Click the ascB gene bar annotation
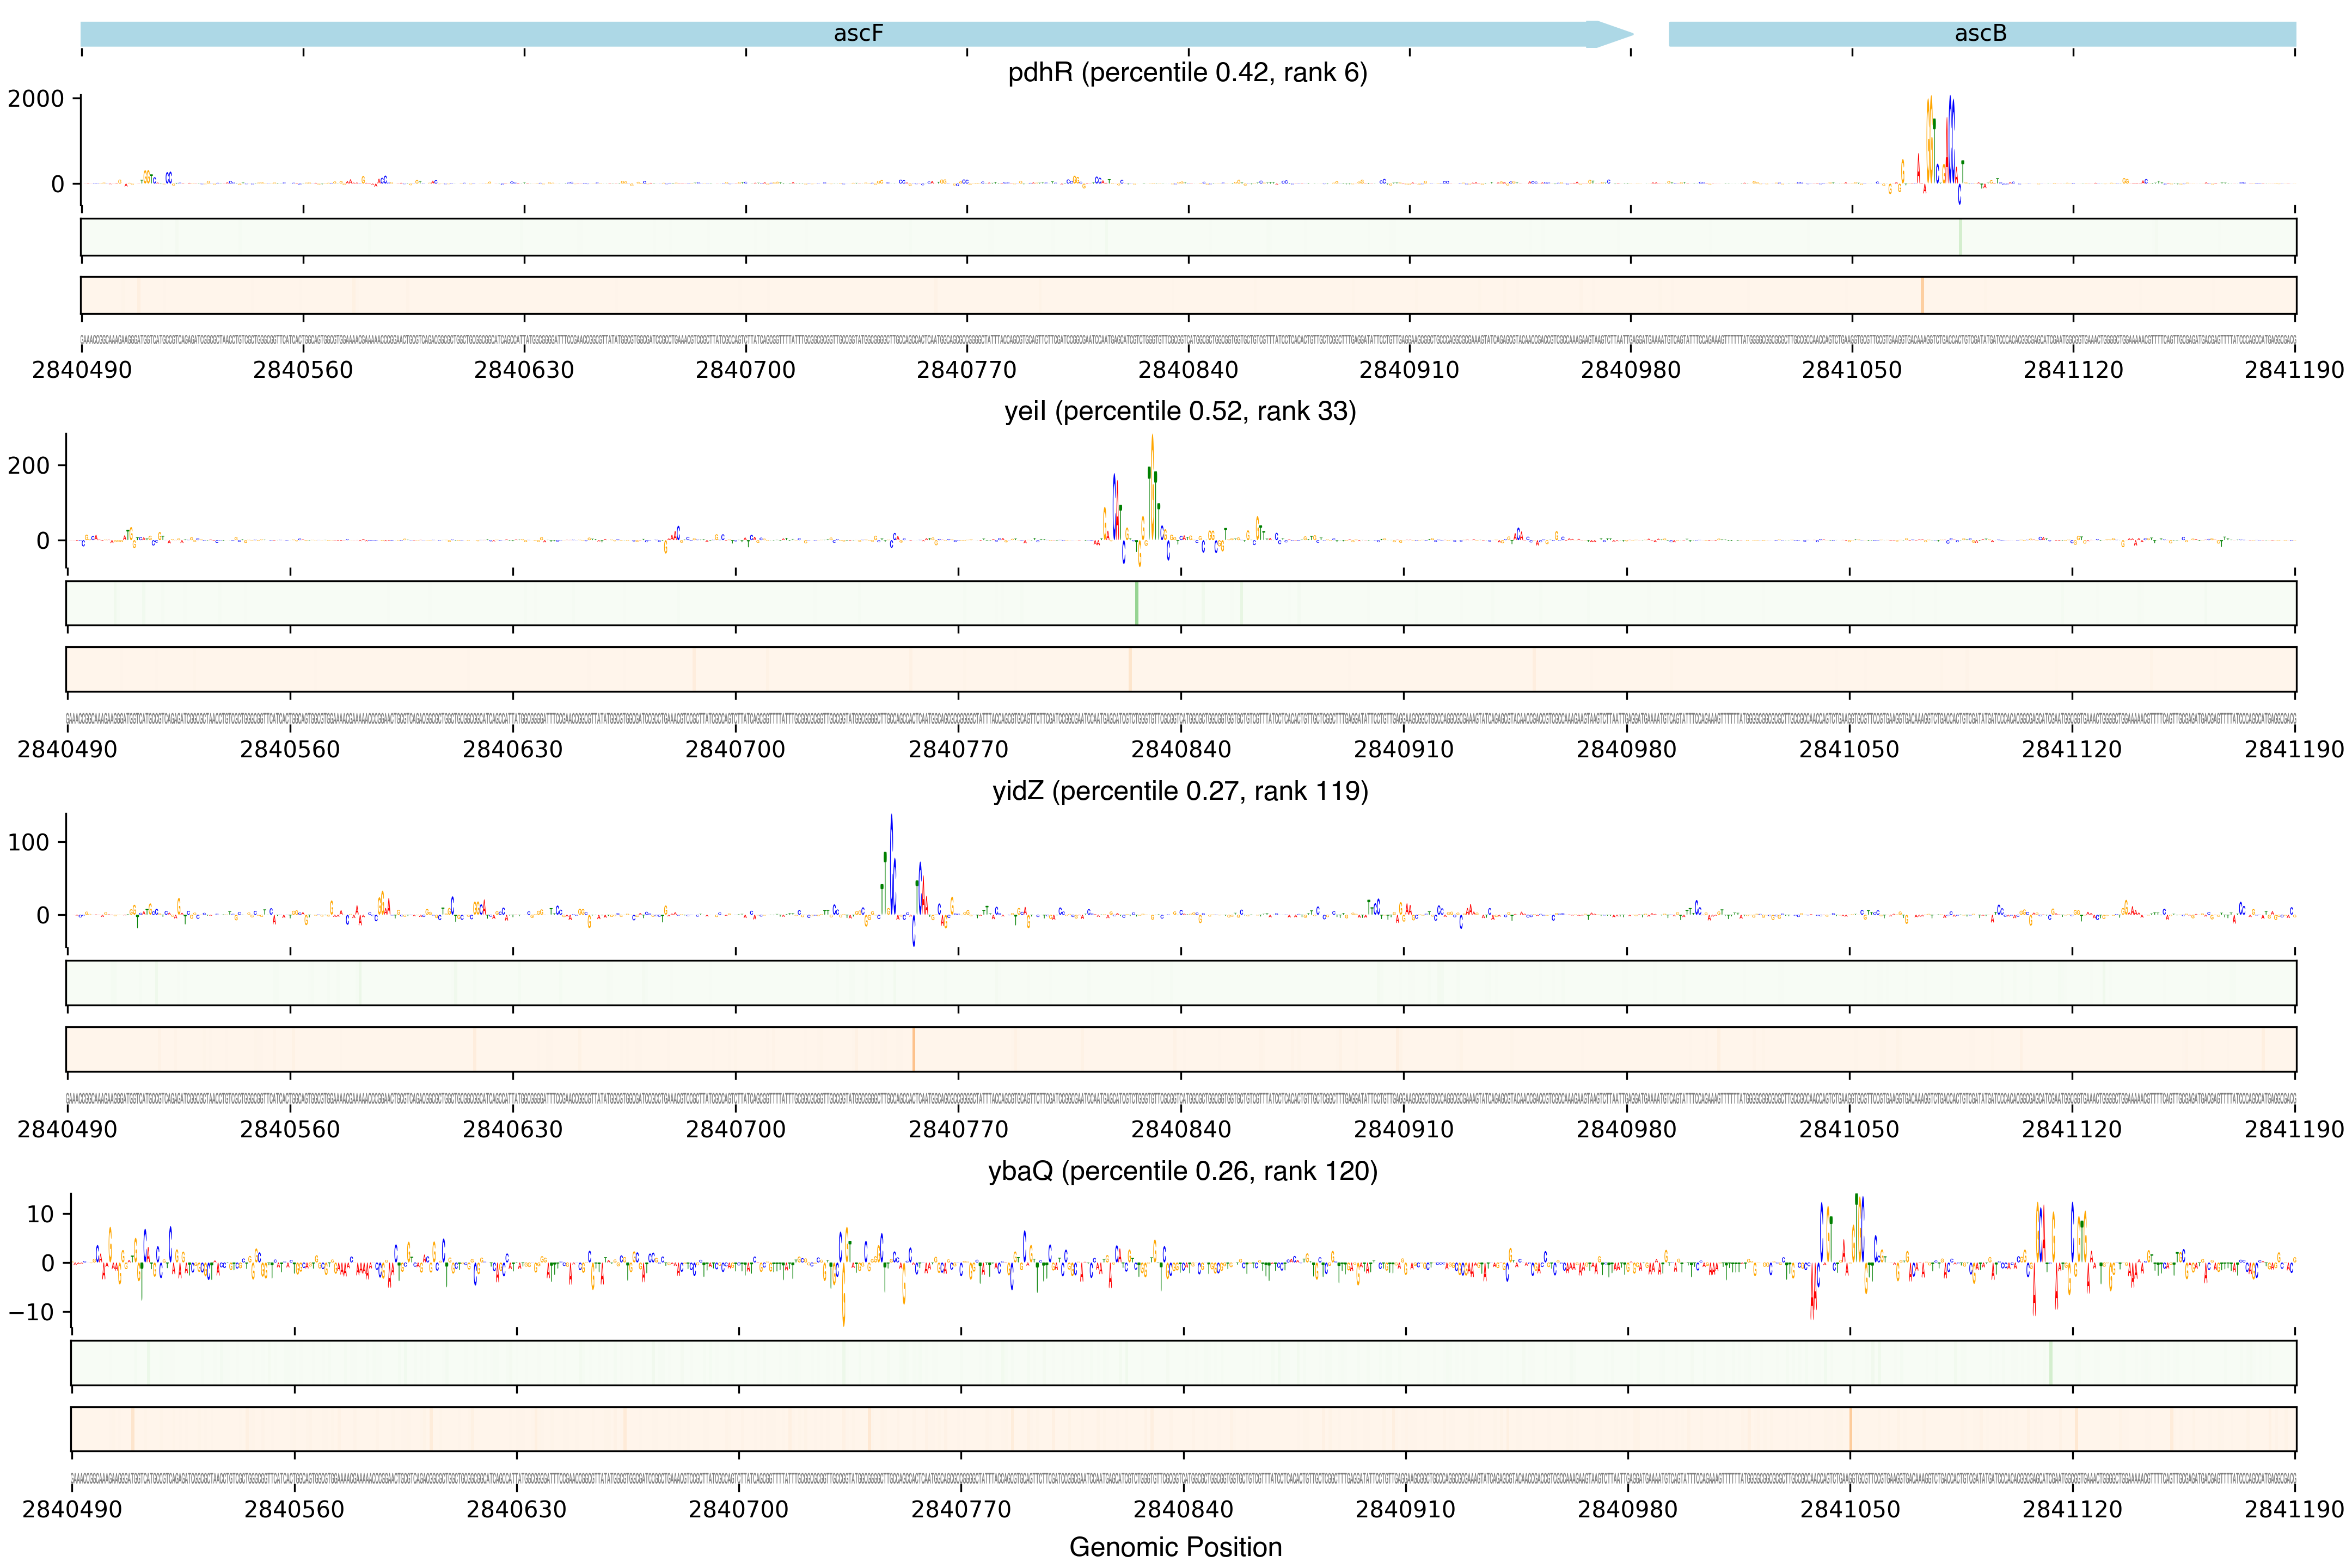 coord(1981,34)
